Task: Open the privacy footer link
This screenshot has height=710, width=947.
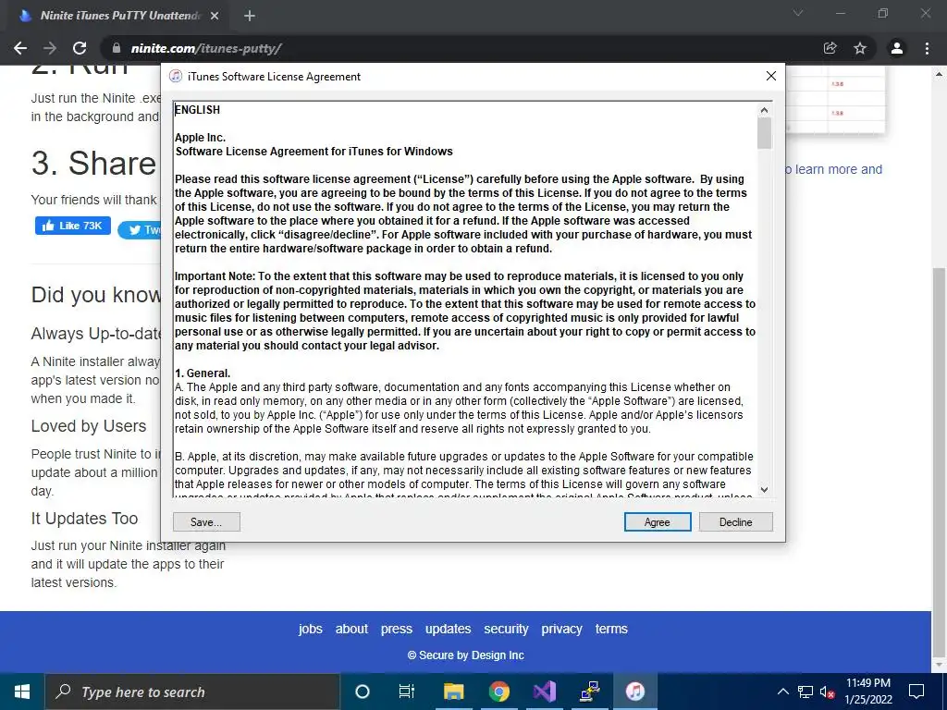Action: pos(561,629)
